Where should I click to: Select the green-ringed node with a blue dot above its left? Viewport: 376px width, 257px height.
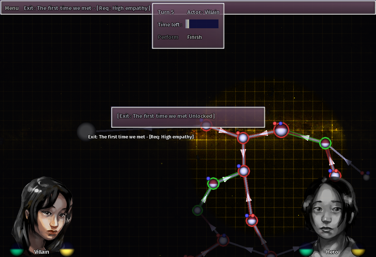[213, 184]
